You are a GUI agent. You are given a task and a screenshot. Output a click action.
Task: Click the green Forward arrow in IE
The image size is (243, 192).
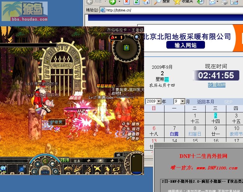[113, 2]
